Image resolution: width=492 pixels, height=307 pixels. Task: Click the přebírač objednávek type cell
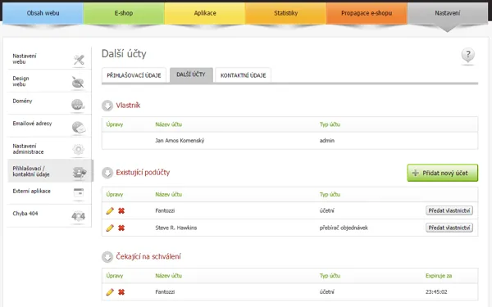coord(344,228)
